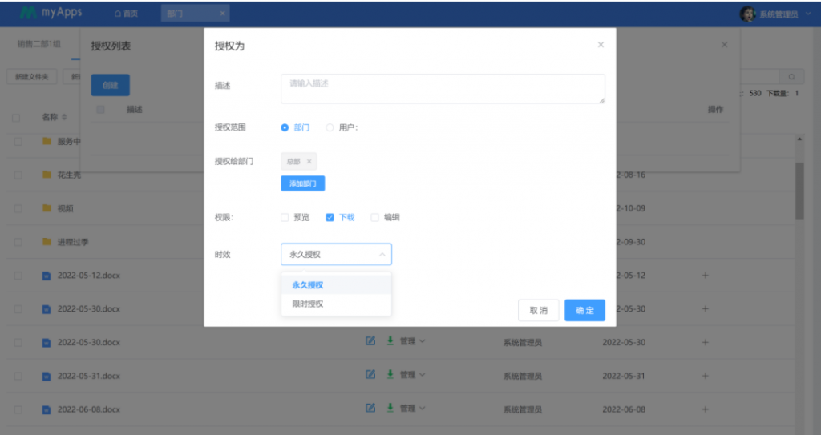Click the system administrator avatar

747,14
